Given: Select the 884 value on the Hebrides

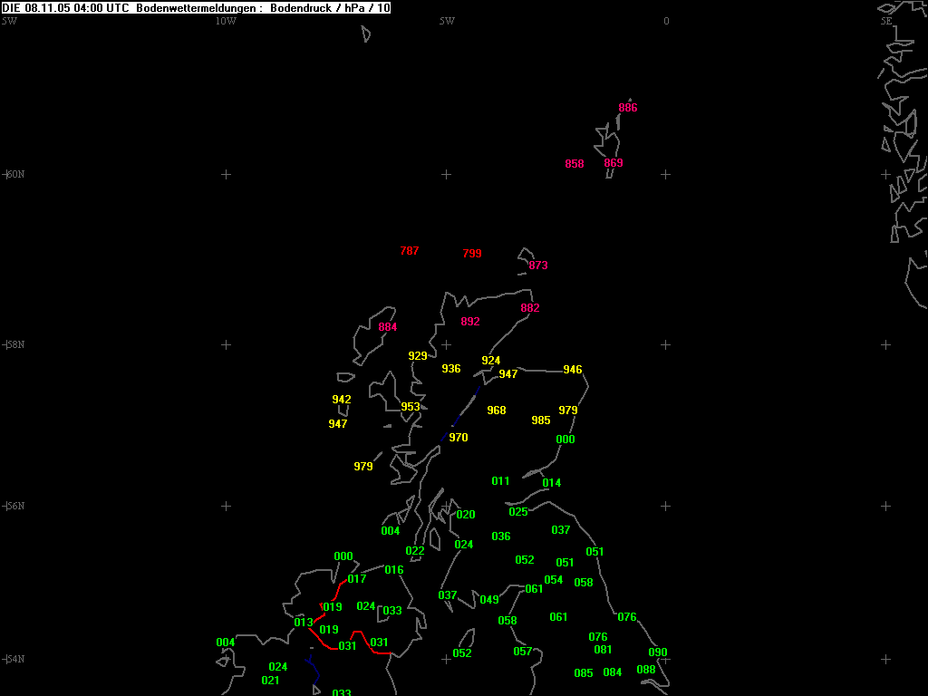Looking at the screenshot, I should [388, 327].
